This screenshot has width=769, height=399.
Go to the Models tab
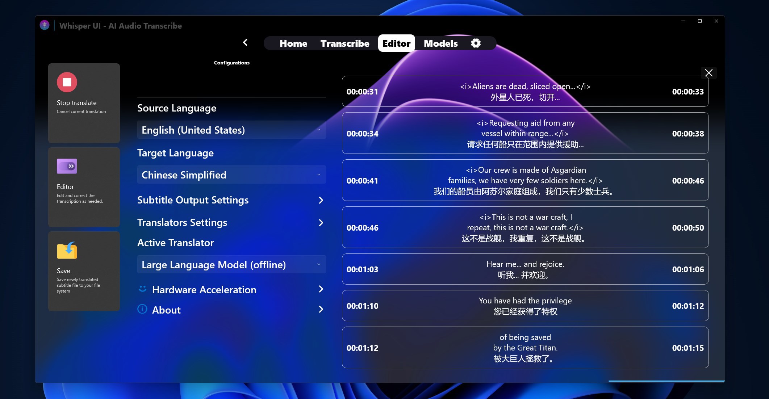440,43
